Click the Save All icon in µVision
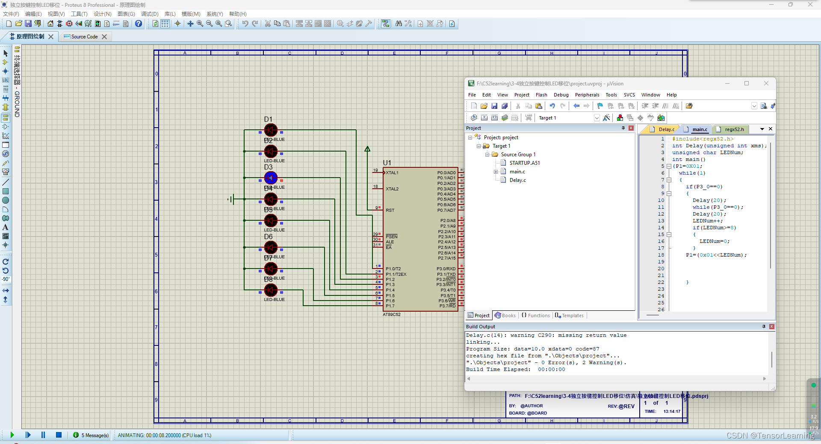Screen dimensions: 821x444 click(x=505, y=106)
